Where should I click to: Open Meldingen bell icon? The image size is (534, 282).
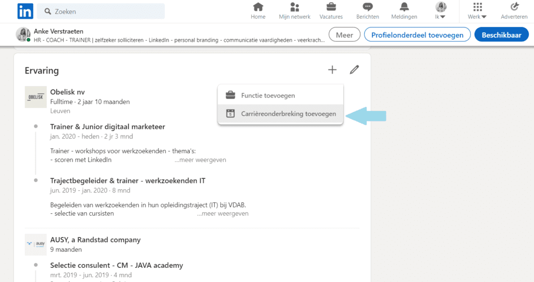pyautogui.click(x=404, y=7)
